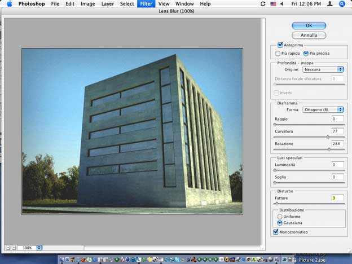
Task: Open the Origine dropdown set to Nessuna
Action: pyautogui.click(x=323, y=69)
